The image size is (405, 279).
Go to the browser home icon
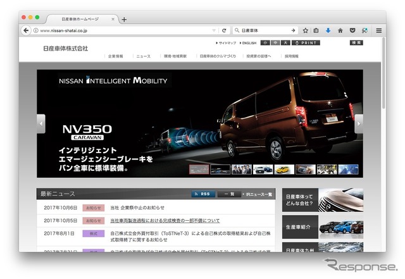pyautogui.click(x=340, y=30)
